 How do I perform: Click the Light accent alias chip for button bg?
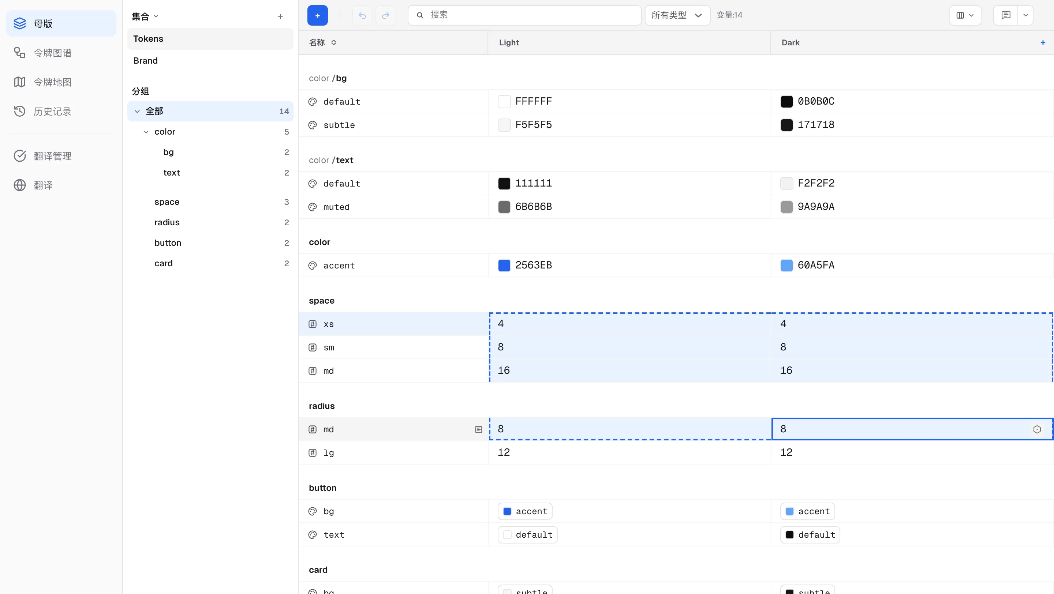coord(525,511)
